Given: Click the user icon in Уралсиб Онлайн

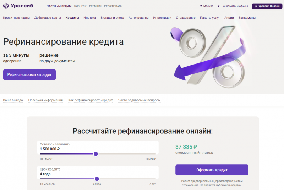Looking at the screenshot, I should point(256,6).
